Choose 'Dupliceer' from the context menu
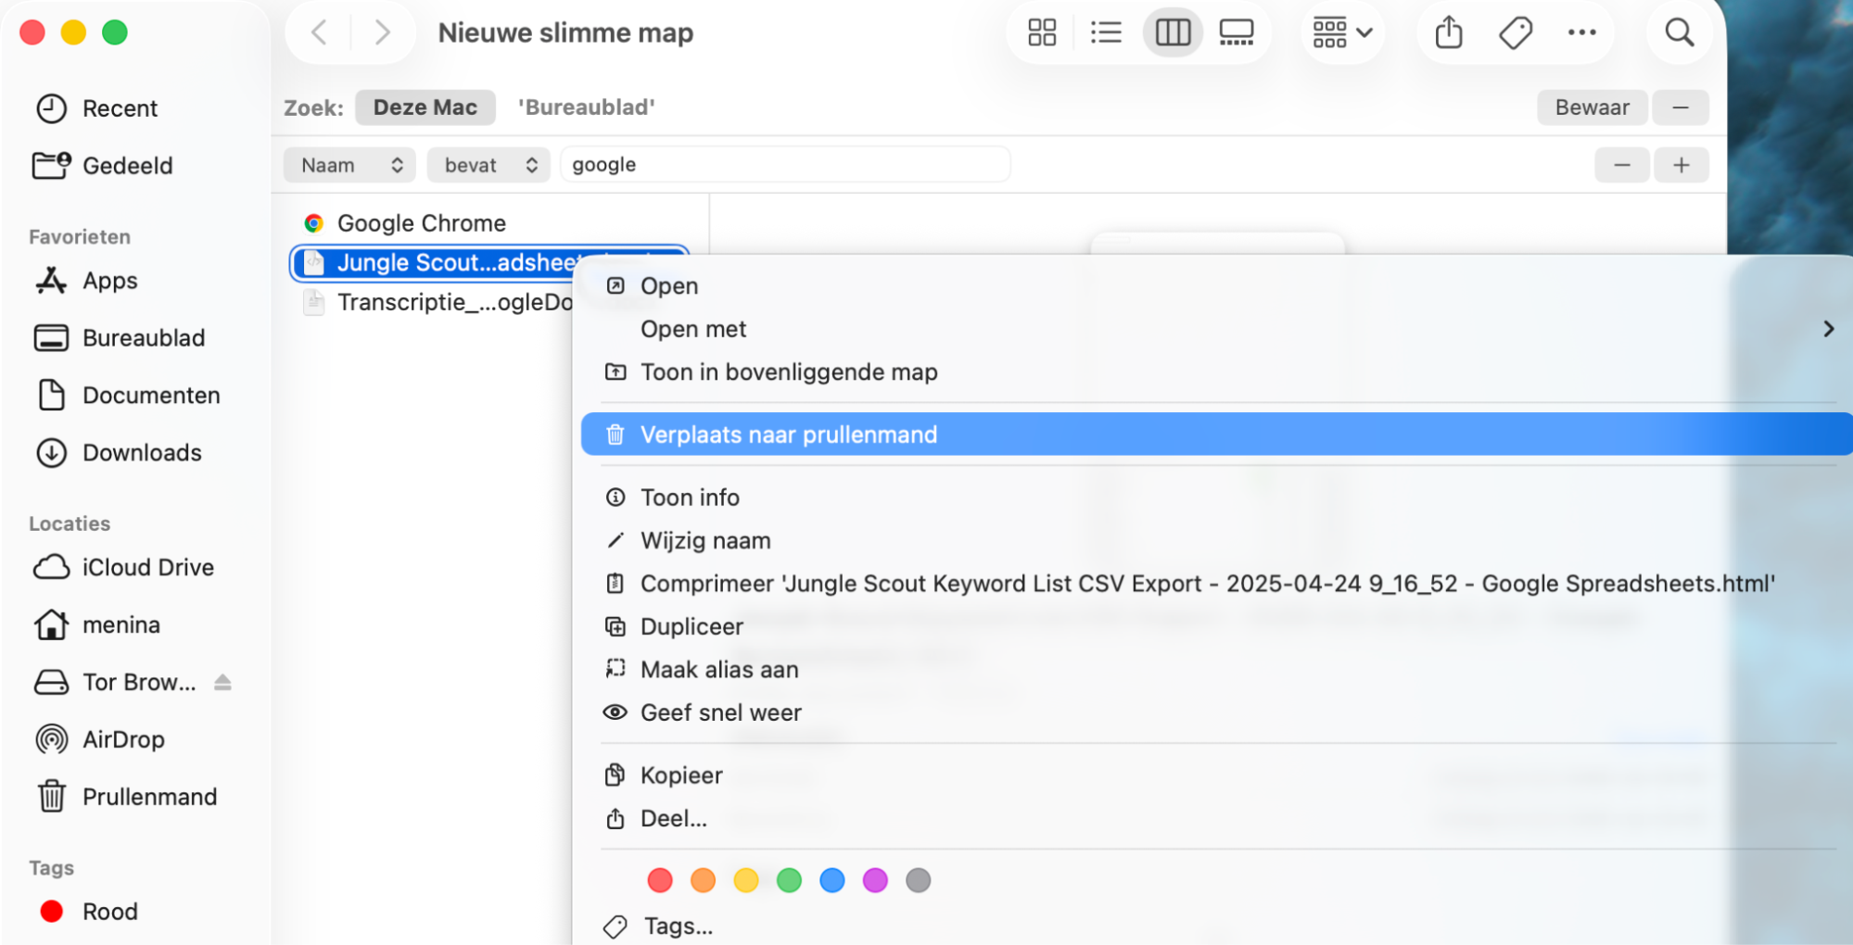1853x945 pixels. point(691,626)
